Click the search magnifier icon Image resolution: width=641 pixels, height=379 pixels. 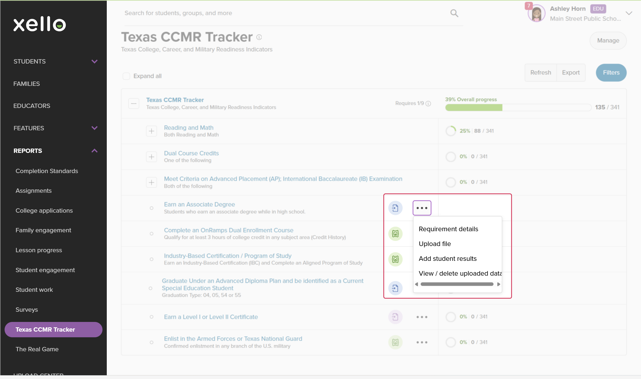tap(454, 13)
